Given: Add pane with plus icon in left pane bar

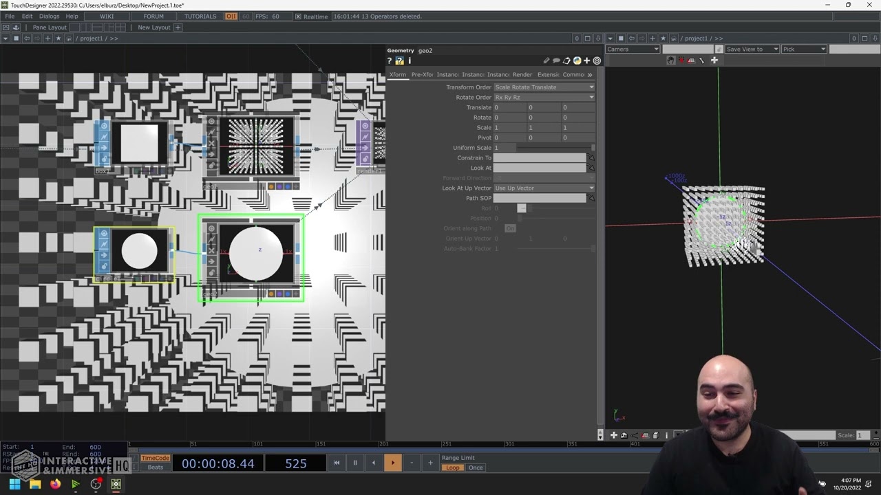Looking at the screenshot, I should 47,38.
